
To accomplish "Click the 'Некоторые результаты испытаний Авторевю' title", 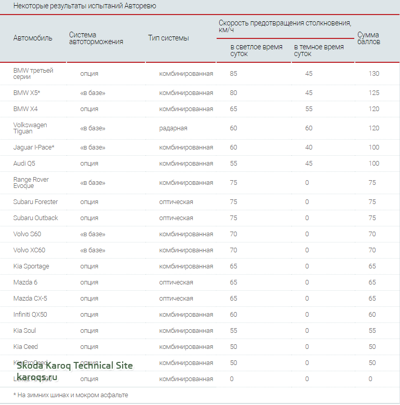I will pos(85,6).
